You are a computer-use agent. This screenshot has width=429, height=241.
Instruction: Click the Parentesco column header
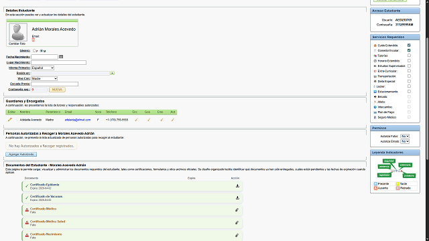[x=53, y=112]
